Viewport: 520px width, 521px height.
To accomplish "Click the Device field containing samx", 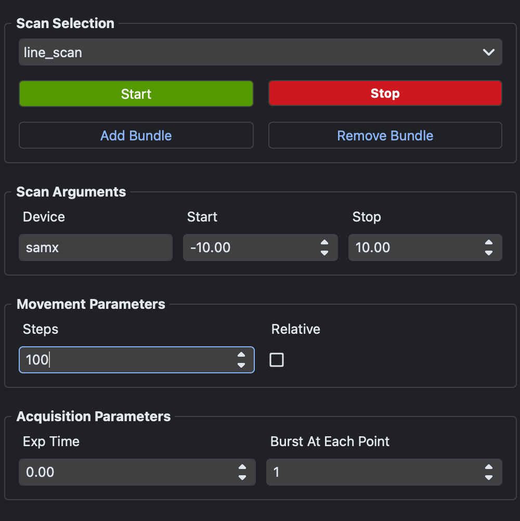I will click(95, 248).
